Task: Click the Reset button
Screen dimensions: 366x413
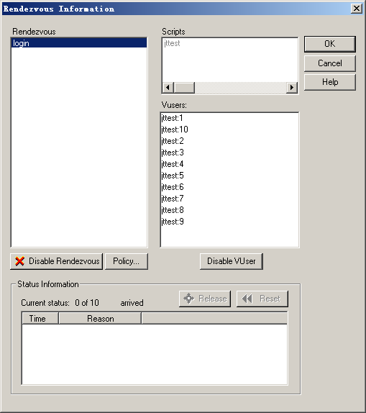Action: (262, 299)
